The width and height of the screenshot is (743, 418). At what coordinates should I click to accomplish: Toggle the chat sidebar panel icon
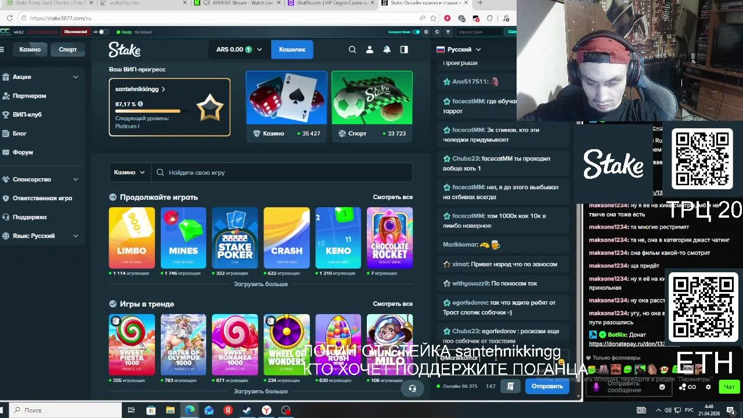pyautogui.click(x=404, y=49)
